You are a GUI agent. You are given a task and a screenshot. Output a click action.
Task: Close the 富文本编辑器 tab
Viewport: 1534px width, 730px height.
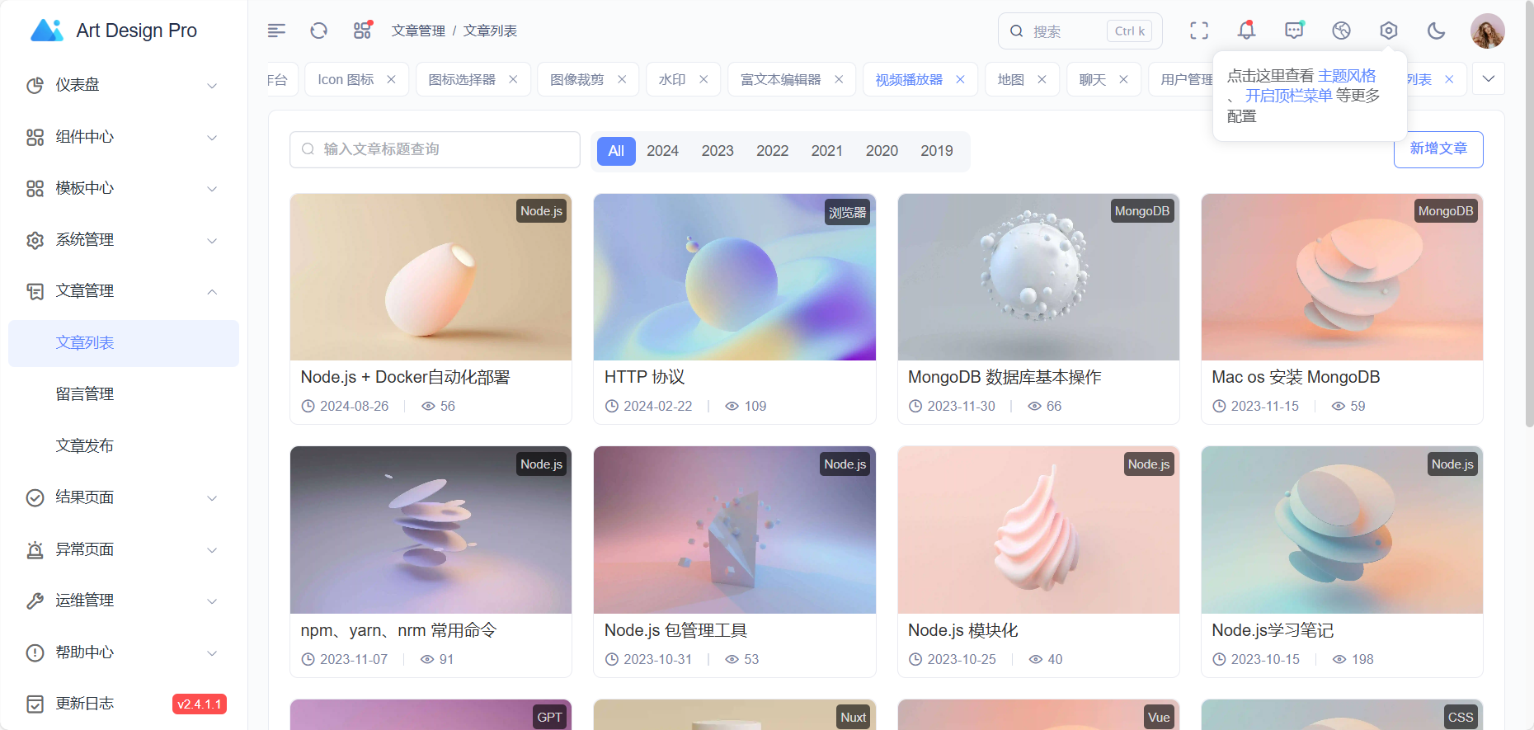[x=839, y=79]
